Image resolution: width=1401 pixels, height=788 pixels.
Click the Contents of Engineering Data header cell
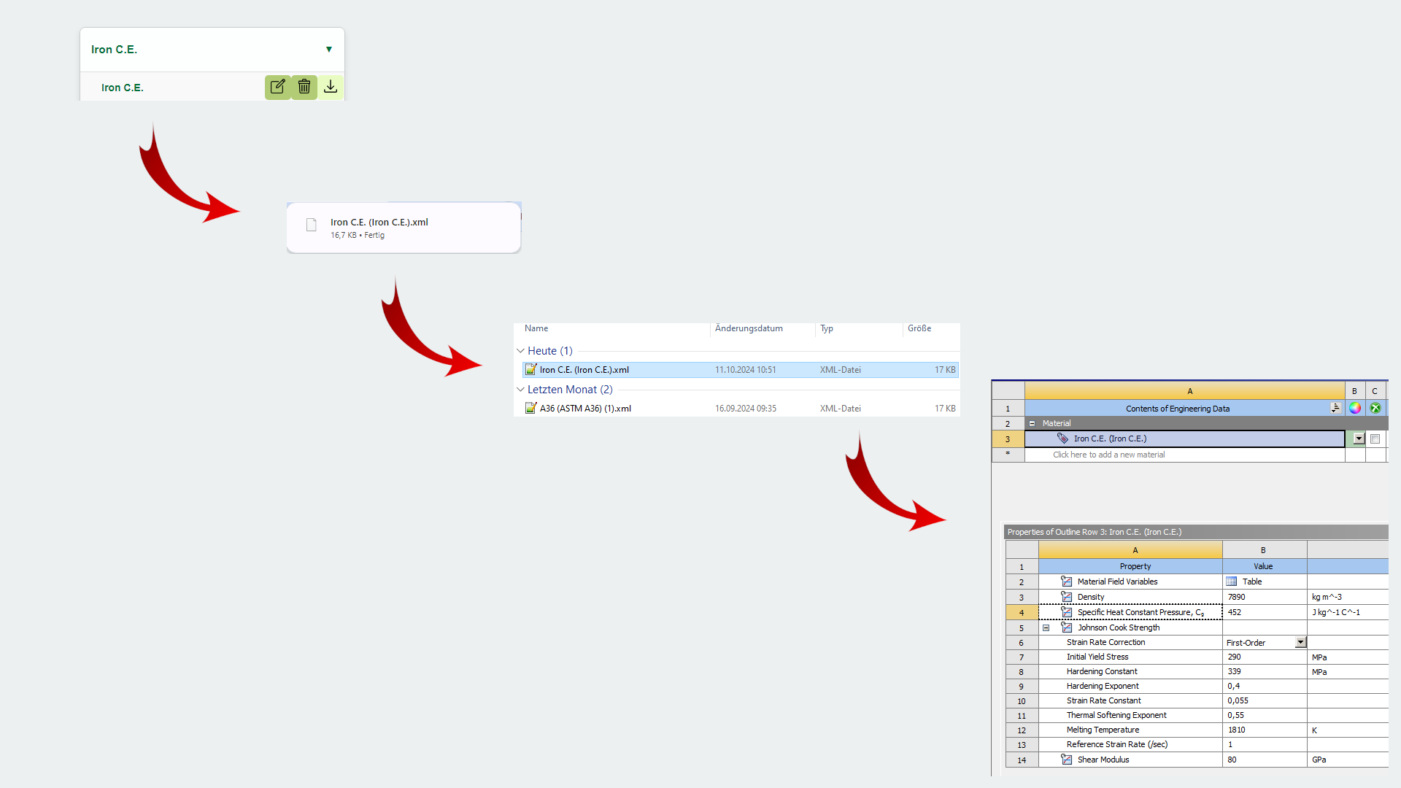coord(1184,409)
